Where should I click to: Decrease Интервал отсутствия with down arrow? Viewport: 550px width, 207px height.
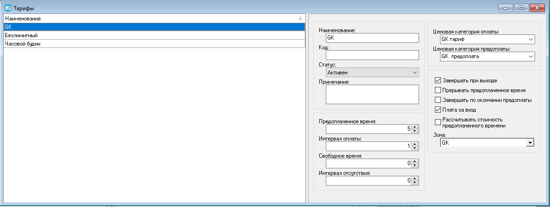[x=415, y=182]
